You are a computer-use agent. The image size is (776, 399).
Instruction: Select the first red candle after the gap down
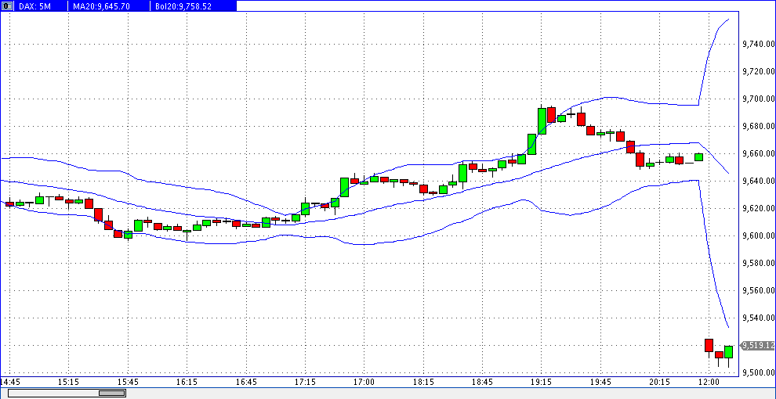coord(709,345)
